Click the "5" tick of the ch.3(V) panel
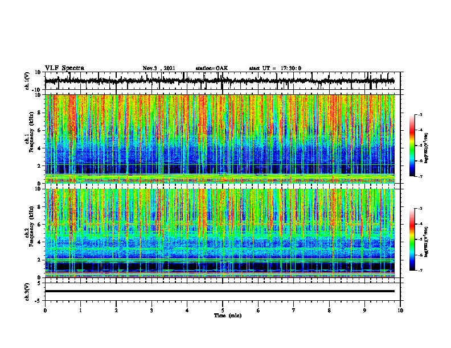Image resolution: width=451 pixels, height=348 pixels. [x=39, y=283]
